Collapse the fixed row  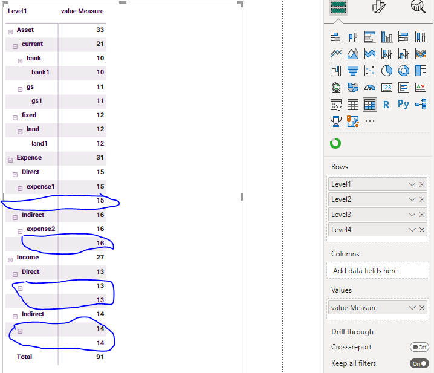[15, 118]
